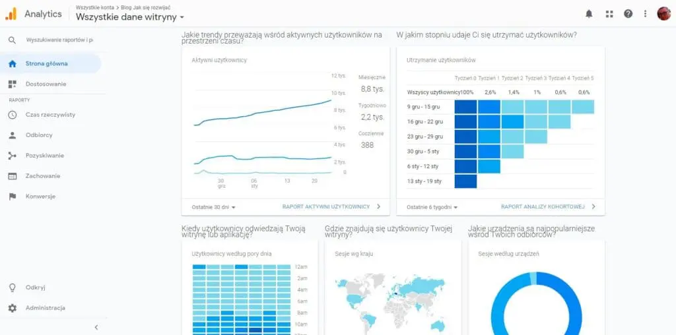676x335 pixels.
Task: Expand Czas rzeczywisty reports
Action: pos(50,115)
